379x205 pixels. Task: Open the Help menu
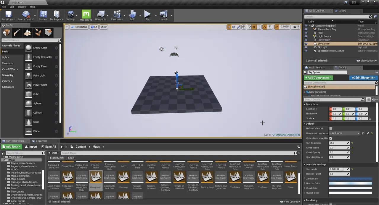pyautogui.click(x=33, y=7)
